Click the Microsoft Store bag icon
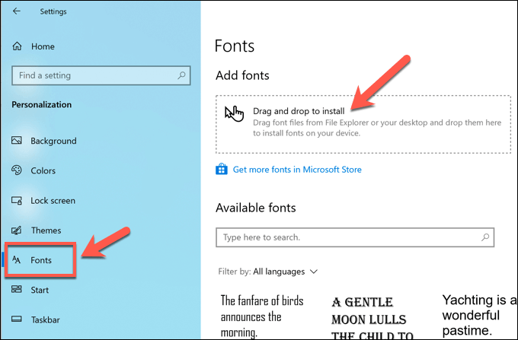The height and width of the screenshot is (340, 518). tap(222, 170)
